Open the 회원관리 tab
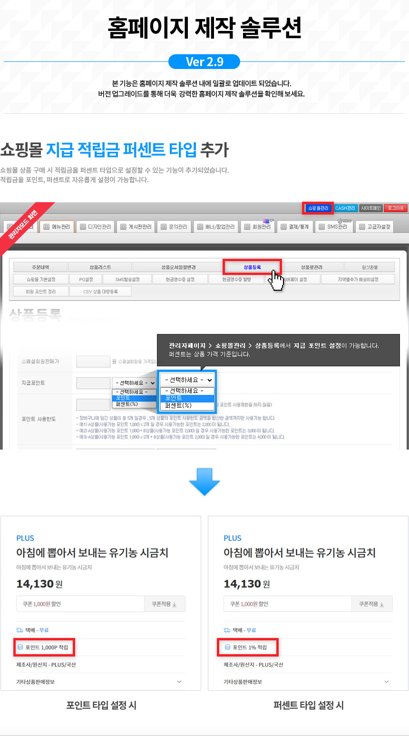 (258, 227)
